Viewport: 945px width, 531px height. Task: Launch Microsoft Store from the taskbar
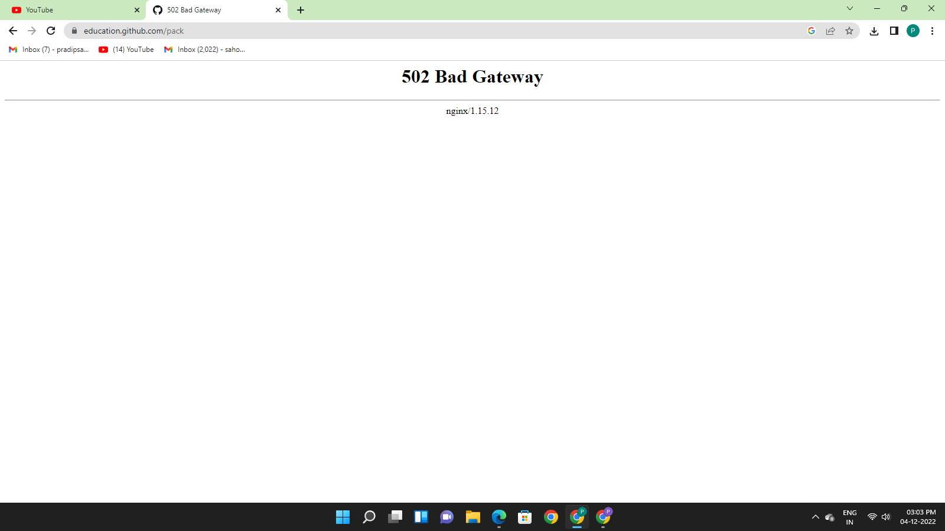point(524,517)
